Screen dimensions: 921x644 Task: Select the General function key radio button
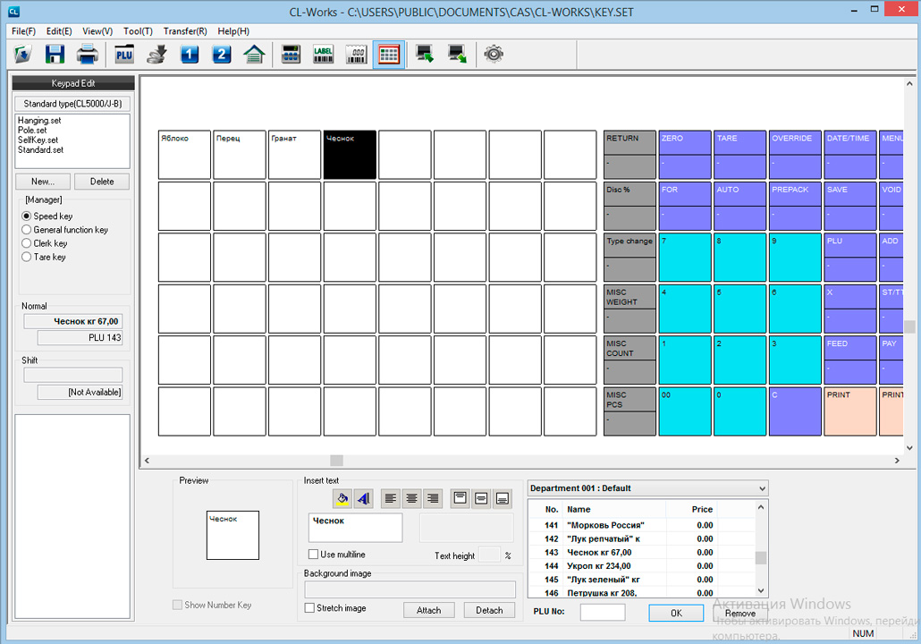pos(27,230)
